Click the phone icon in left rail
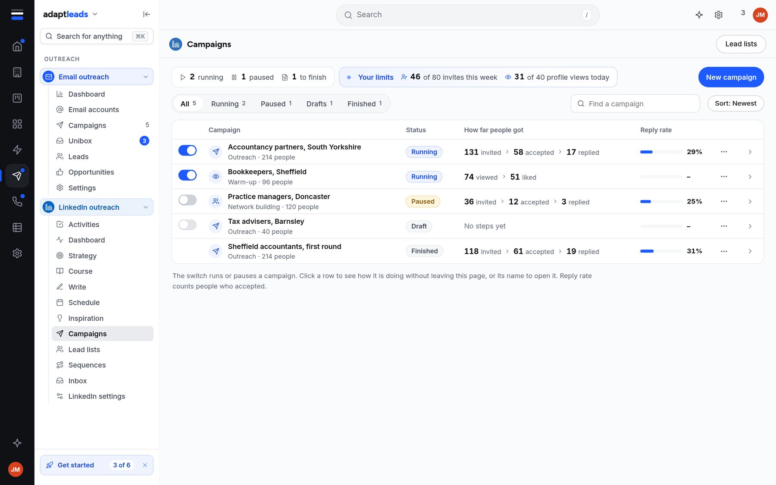The image size is (776, 485). [x=17, y=201]
